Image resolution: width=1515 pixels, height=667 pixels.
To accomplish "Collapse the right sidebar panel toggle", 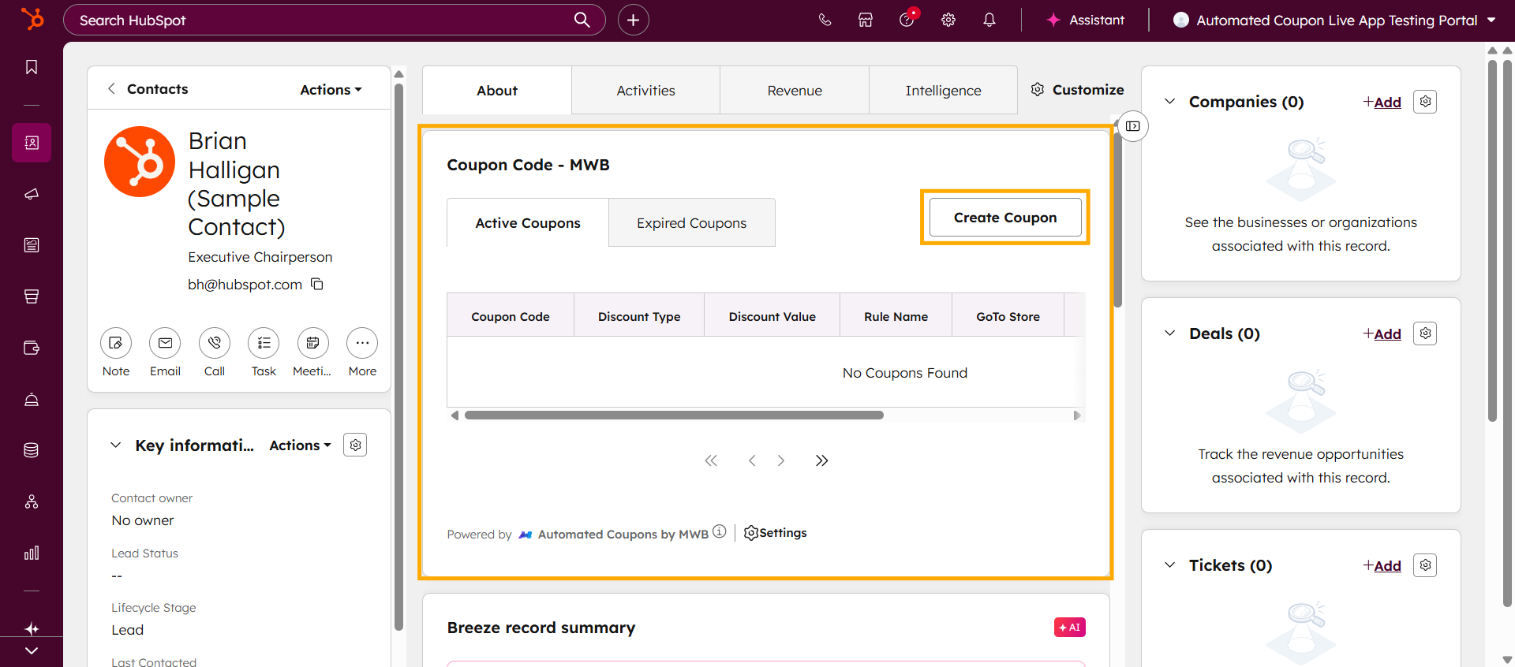I will [x=1133, y=126].
